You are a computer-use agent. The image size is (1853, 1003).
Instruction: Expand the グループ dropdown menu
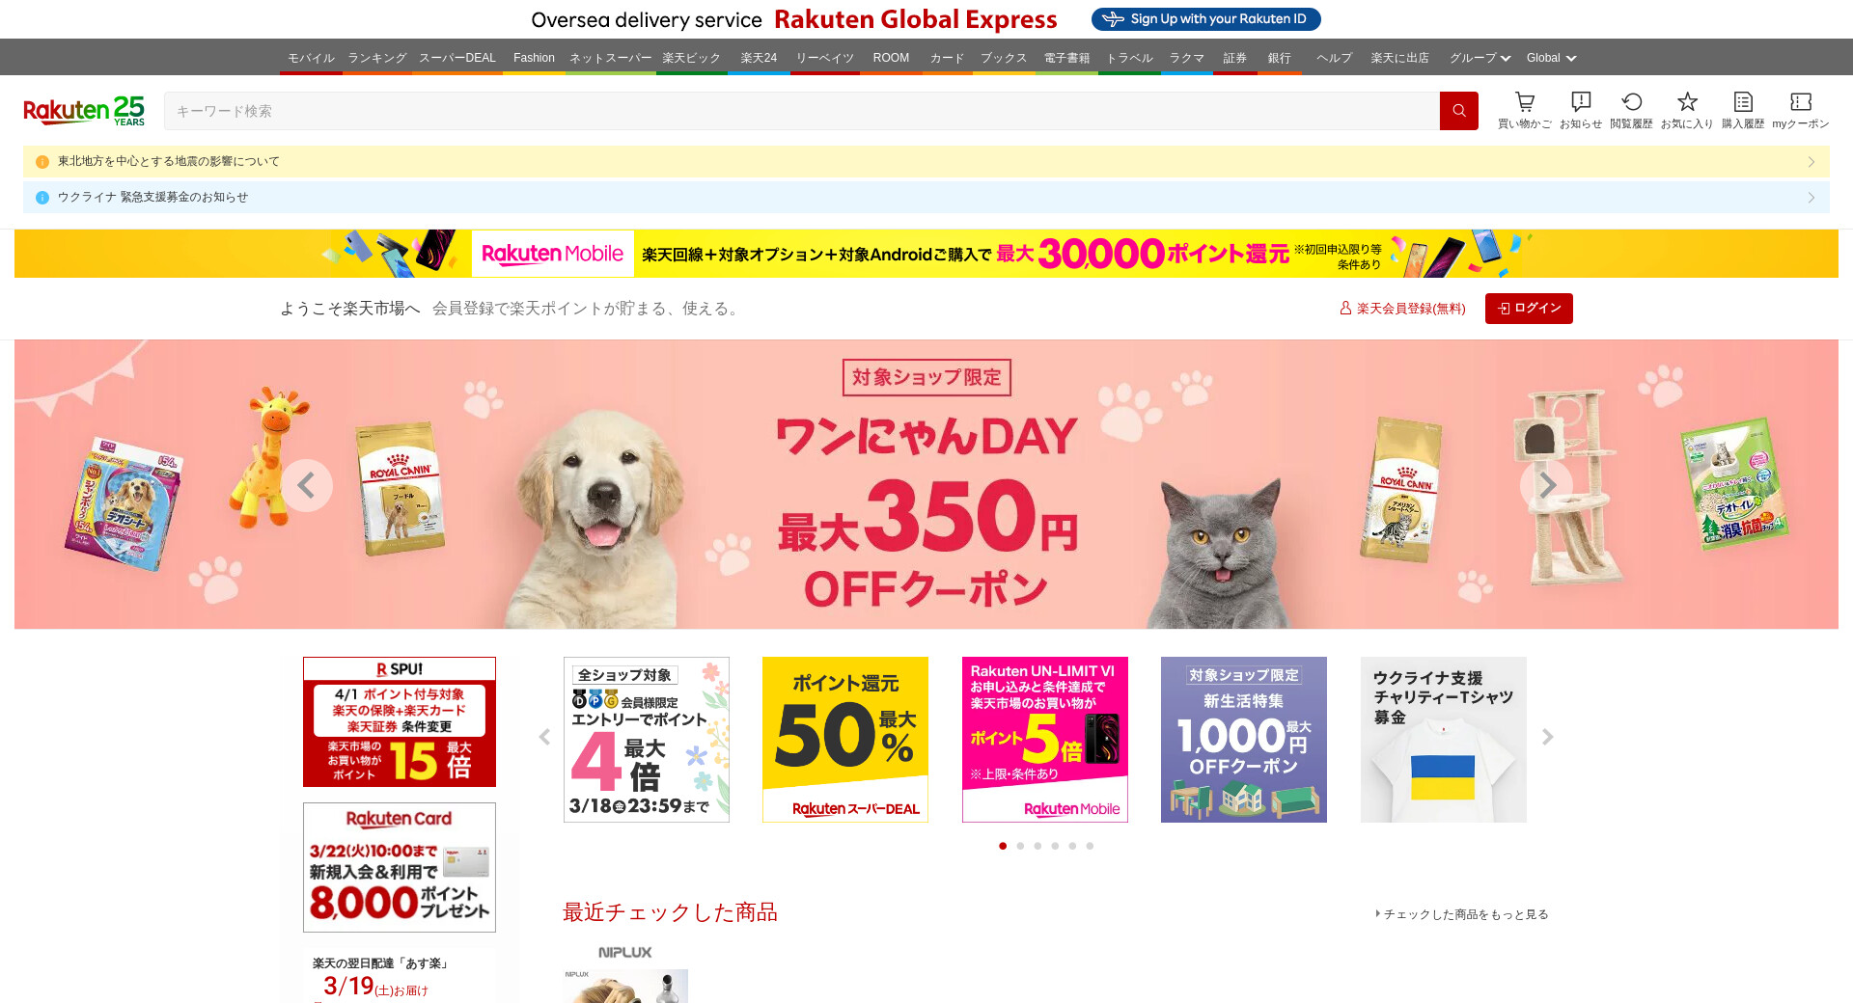click(x=1480, y=58)
